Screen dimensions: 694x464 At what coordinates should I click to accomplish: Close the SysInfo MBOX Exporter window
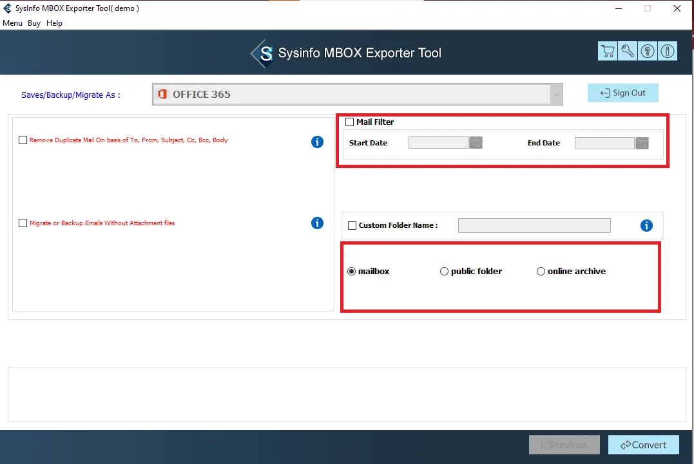(x=677, y=8)
